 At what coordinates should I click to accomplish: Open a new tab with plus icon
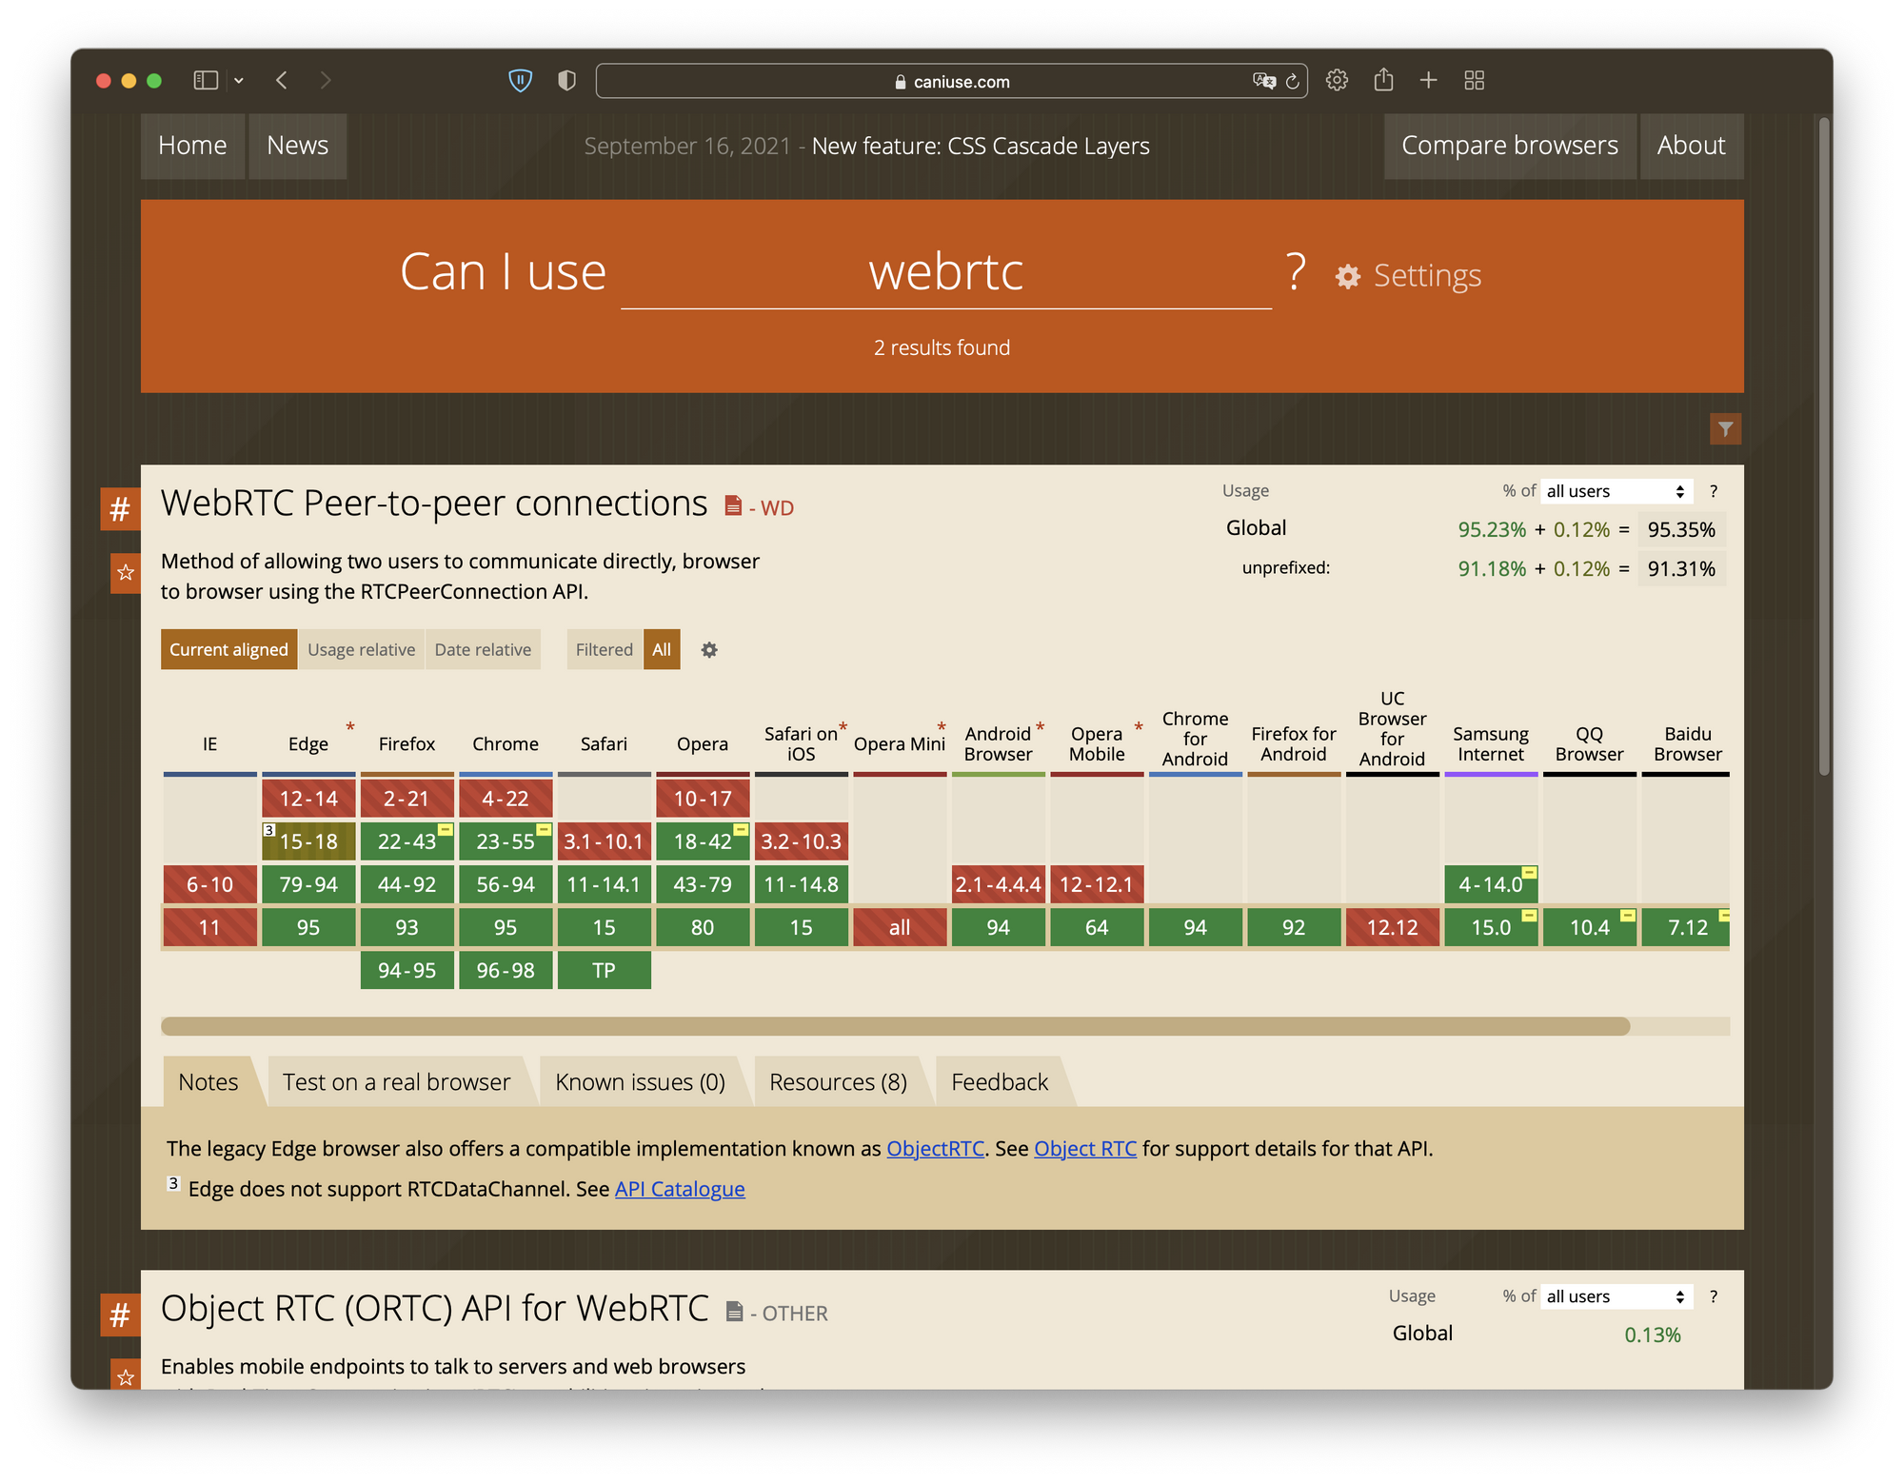[x=1428, y=81]
